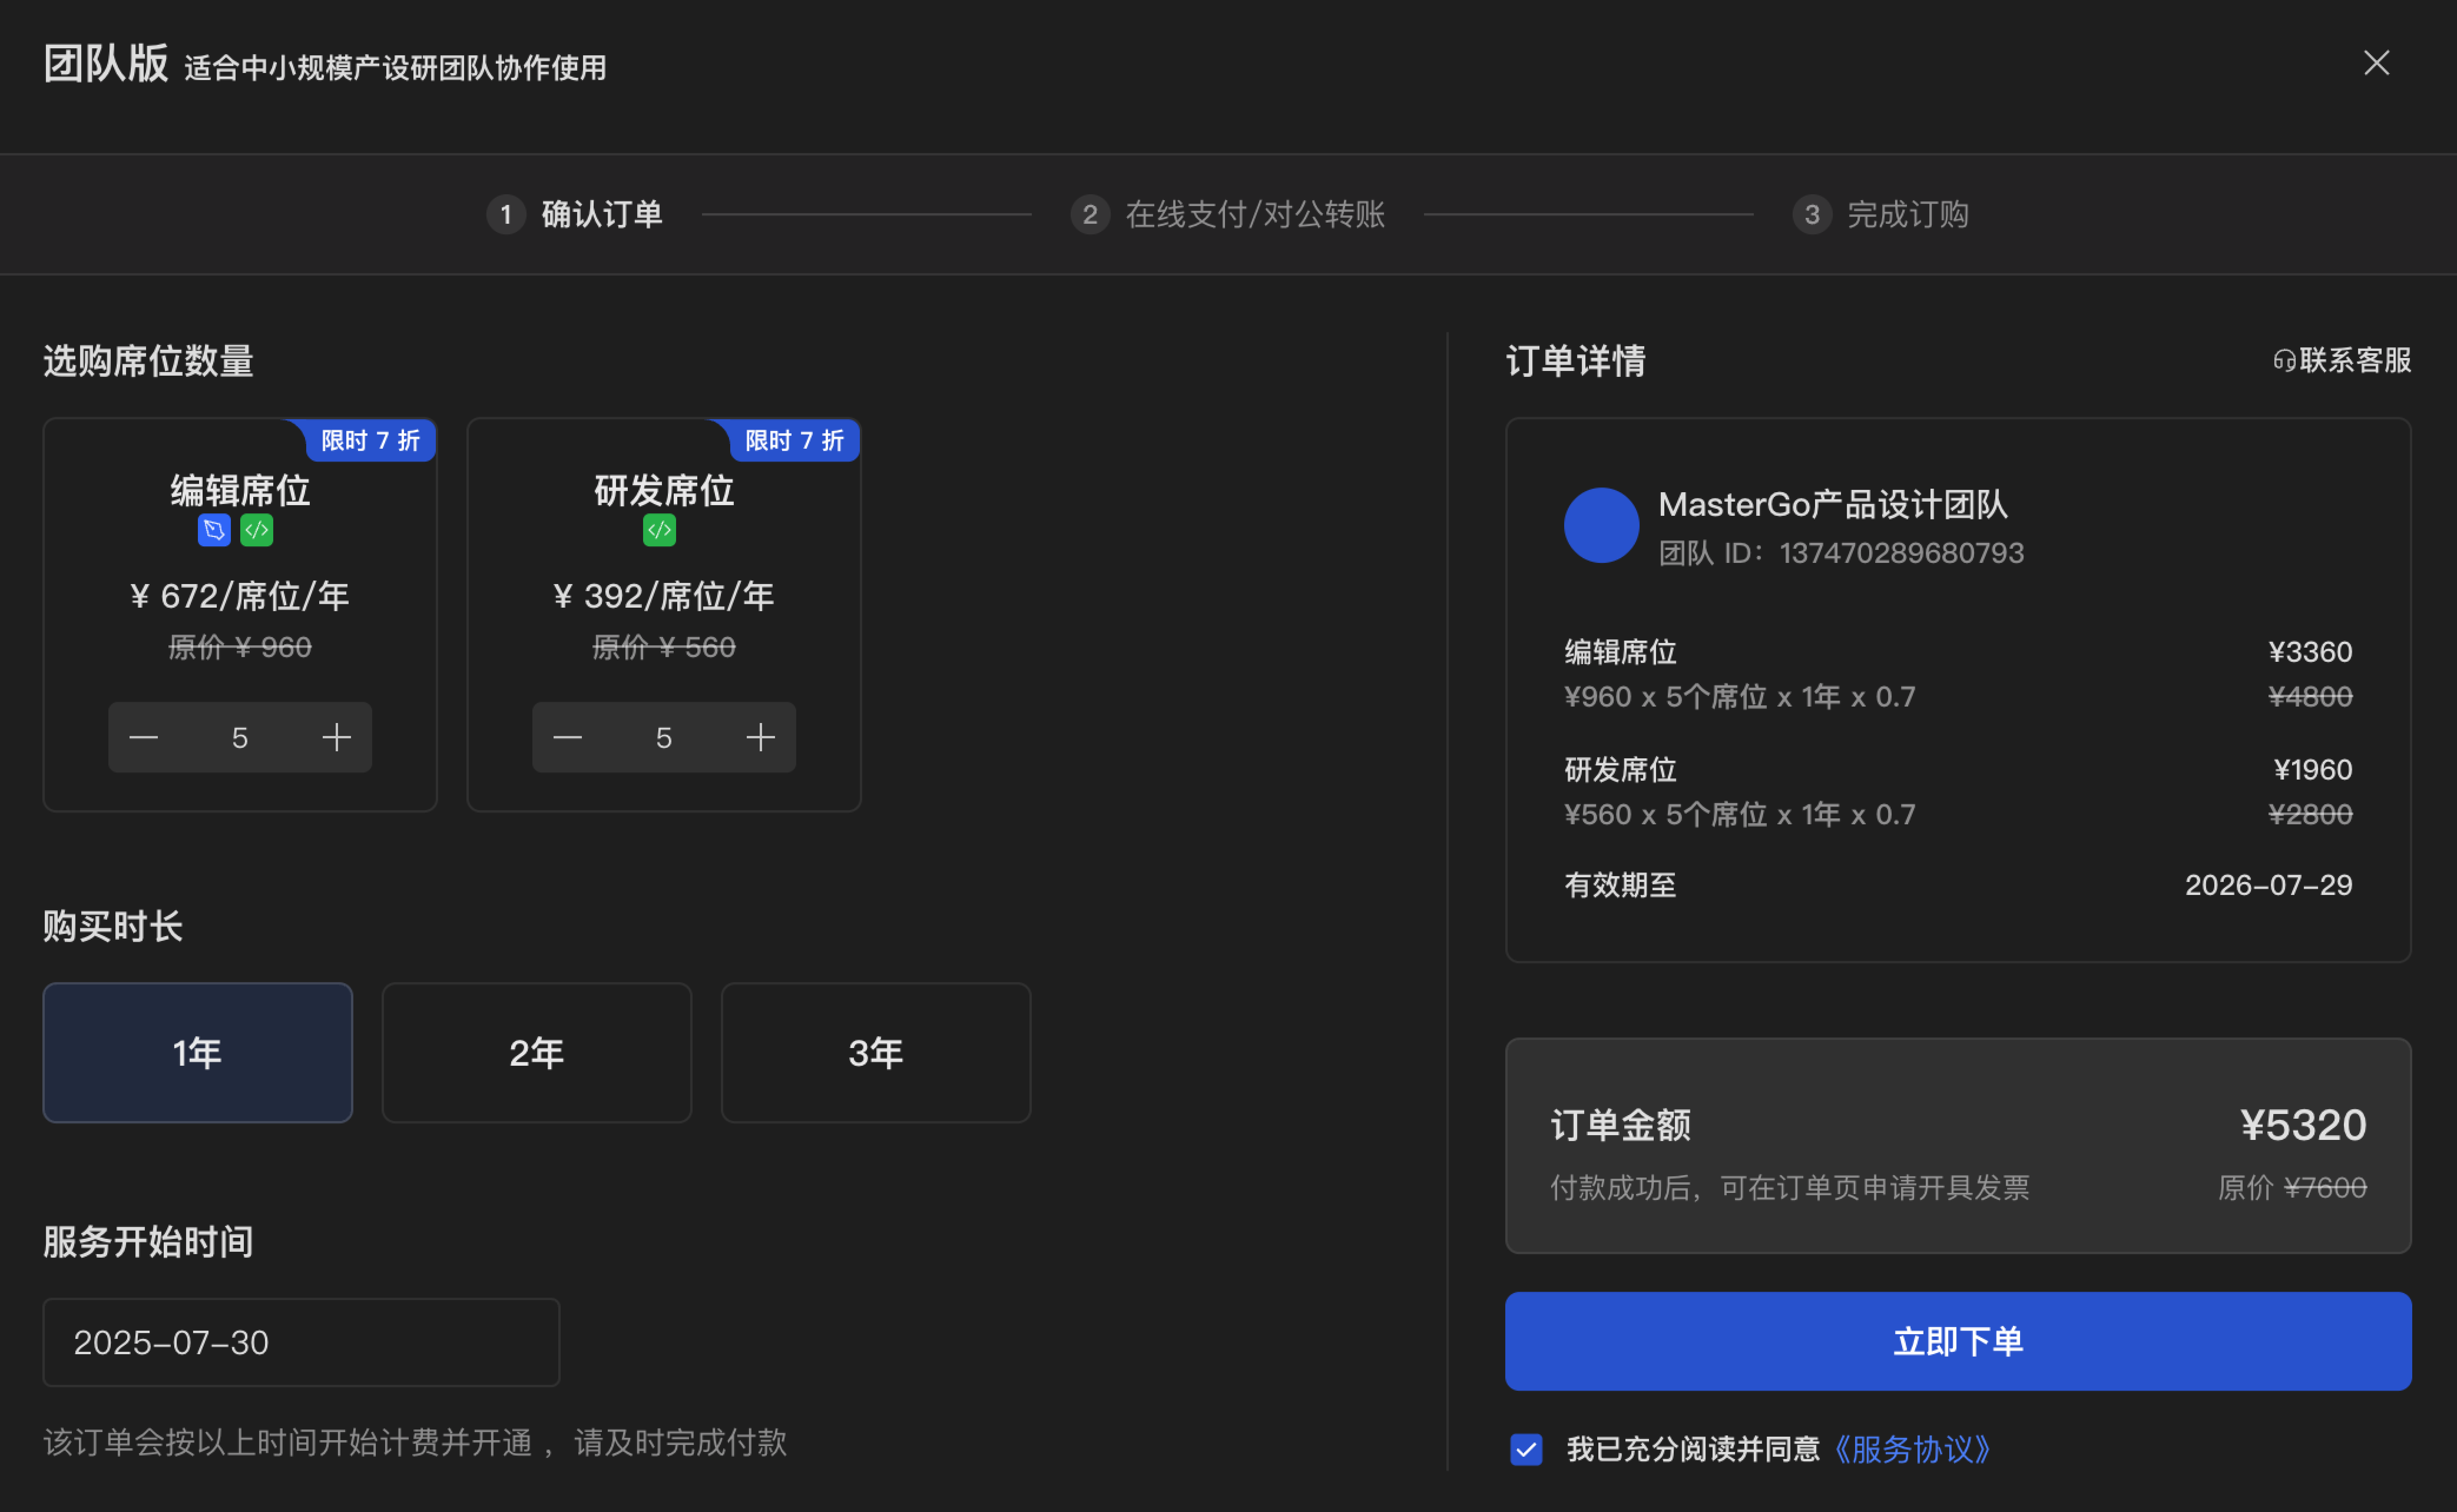Click the invoice note 付款成功后，可在订单页申请开具发票
The image size is (2457, 1512).
pyautogui.click(x=1790, y=1188)
